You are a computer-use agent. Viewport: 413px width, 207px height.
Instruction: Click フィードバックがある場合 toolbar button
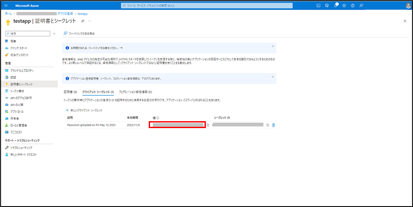pos(79,34)
